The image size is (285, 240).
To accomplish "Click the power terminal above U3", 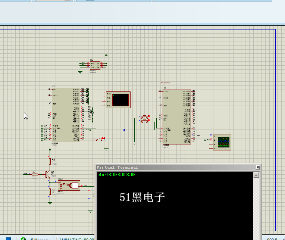I will click(x=106, y=55).
